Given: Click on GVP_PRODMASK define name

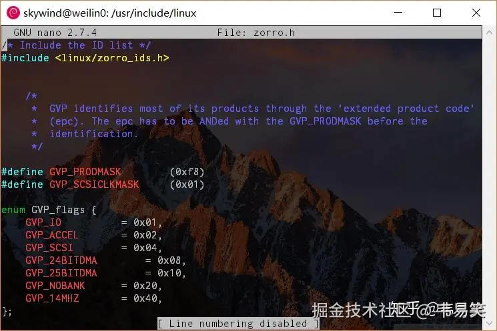Looking at the screenshot, I should 85,172.
